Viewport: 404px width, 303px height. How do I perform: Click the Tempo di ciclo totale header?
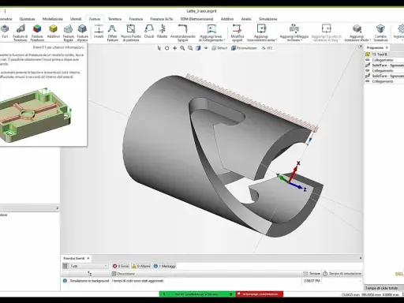point(384,288)
